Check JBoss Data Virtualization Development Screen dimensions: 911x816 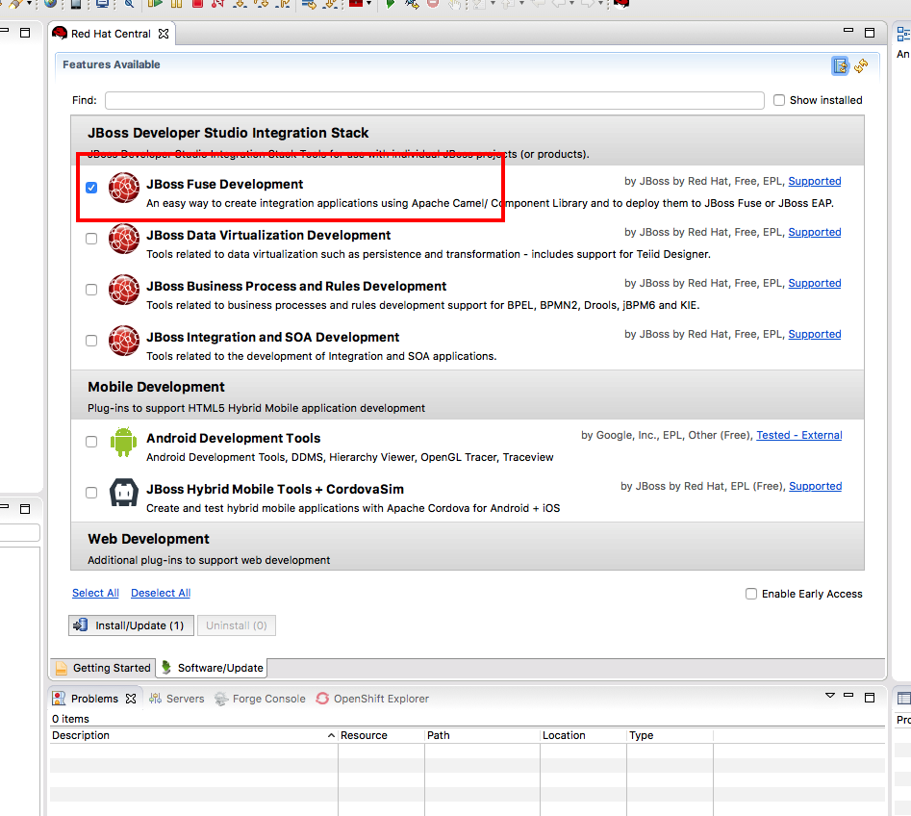pos(91,239)
